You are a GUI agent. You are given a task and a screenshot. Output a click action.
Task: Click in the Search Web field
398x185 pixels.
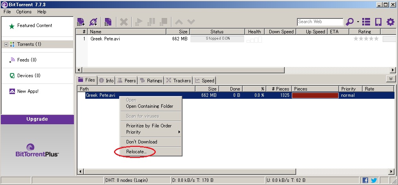pyautogui.click(x=320, y=22)
